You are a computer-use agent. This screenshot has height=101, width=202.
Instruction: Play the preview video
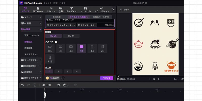coord(154,79)
